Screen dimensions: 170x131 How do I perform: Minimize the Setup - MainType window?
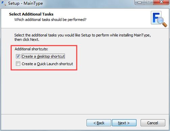139,2
